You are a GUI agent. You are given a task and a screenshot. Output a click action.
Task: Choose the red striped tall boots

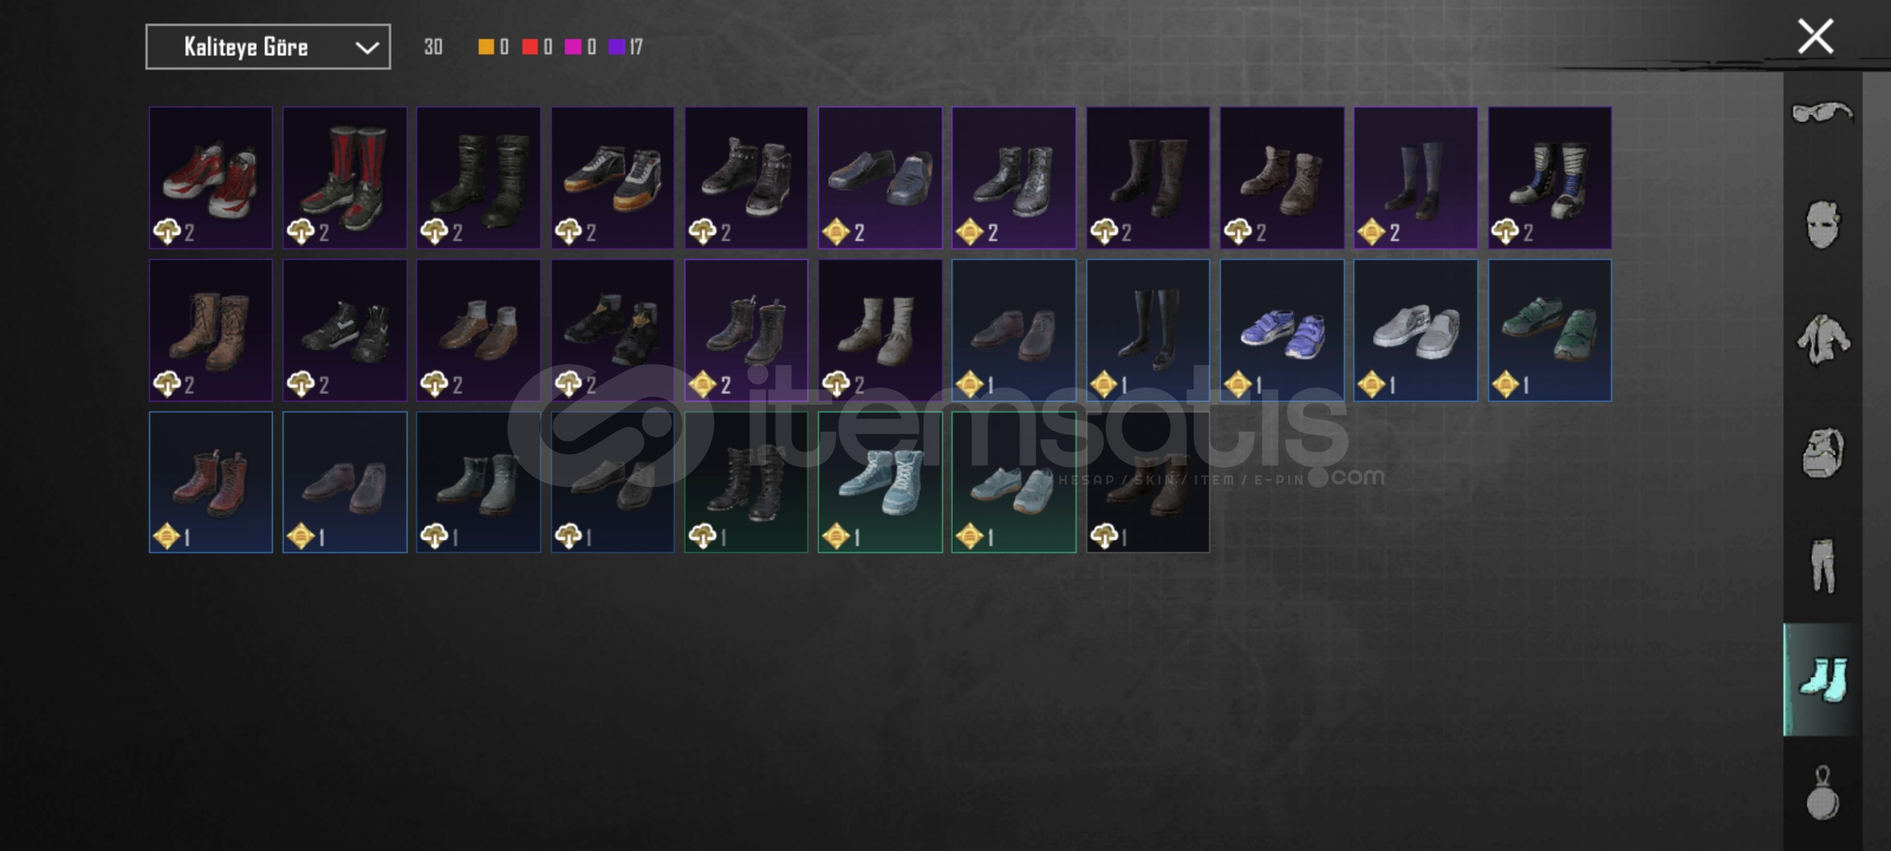345,178
